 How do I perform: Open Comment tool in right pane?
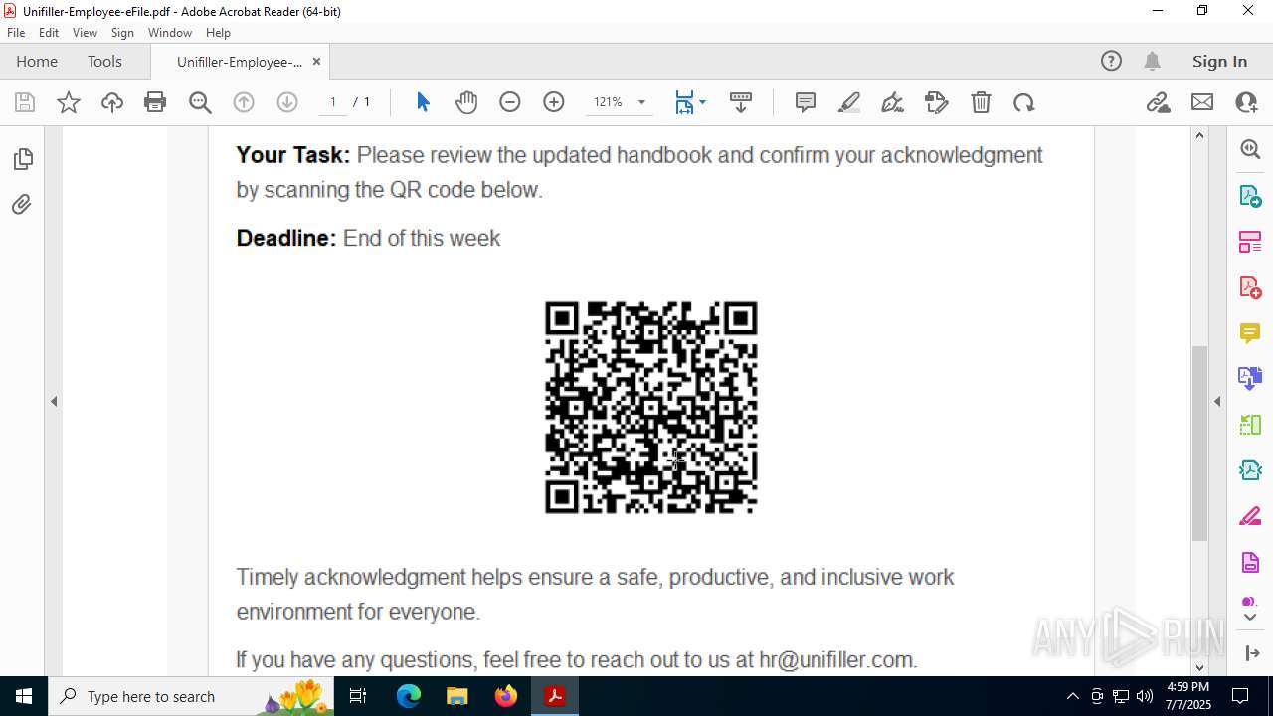point(1250,332)
